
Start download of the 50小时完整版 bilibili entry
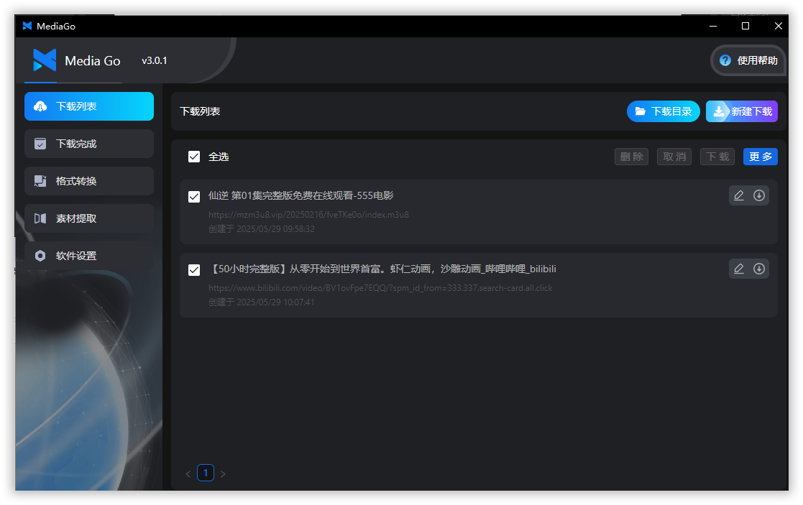[759, 269]
